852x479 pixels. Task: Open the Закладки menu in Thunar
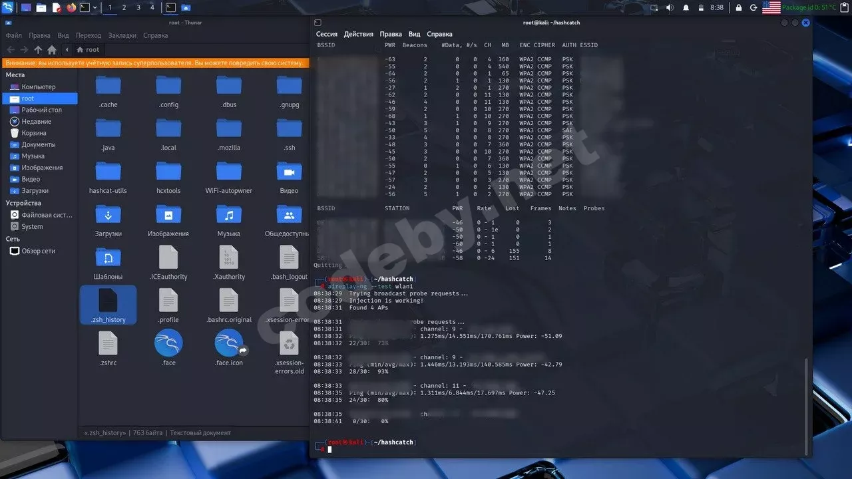122,35
